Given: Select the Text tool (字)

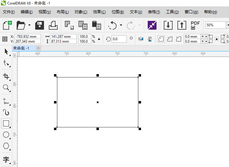Looking at the screenshot, I should coord(6,159).
